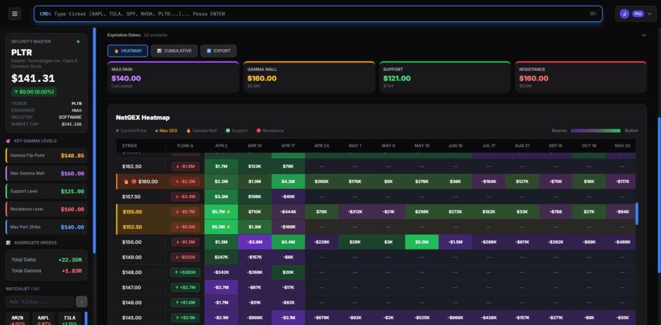This screenshot has width=661, height=325.
Task: Click the Total Delta +22.35M value
Action: point(70,260)
